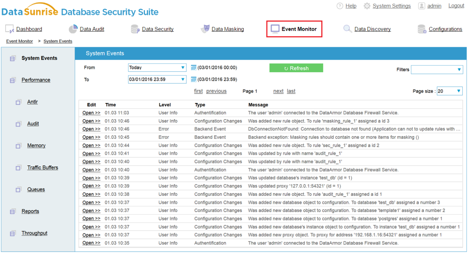Open System Settings link
Viewport: 468px width, 253px height.
pyautogui.click(x=392, y=6)
